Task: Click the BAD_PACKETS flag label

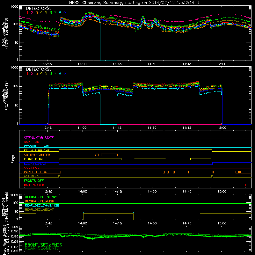Action: point(35,185)
